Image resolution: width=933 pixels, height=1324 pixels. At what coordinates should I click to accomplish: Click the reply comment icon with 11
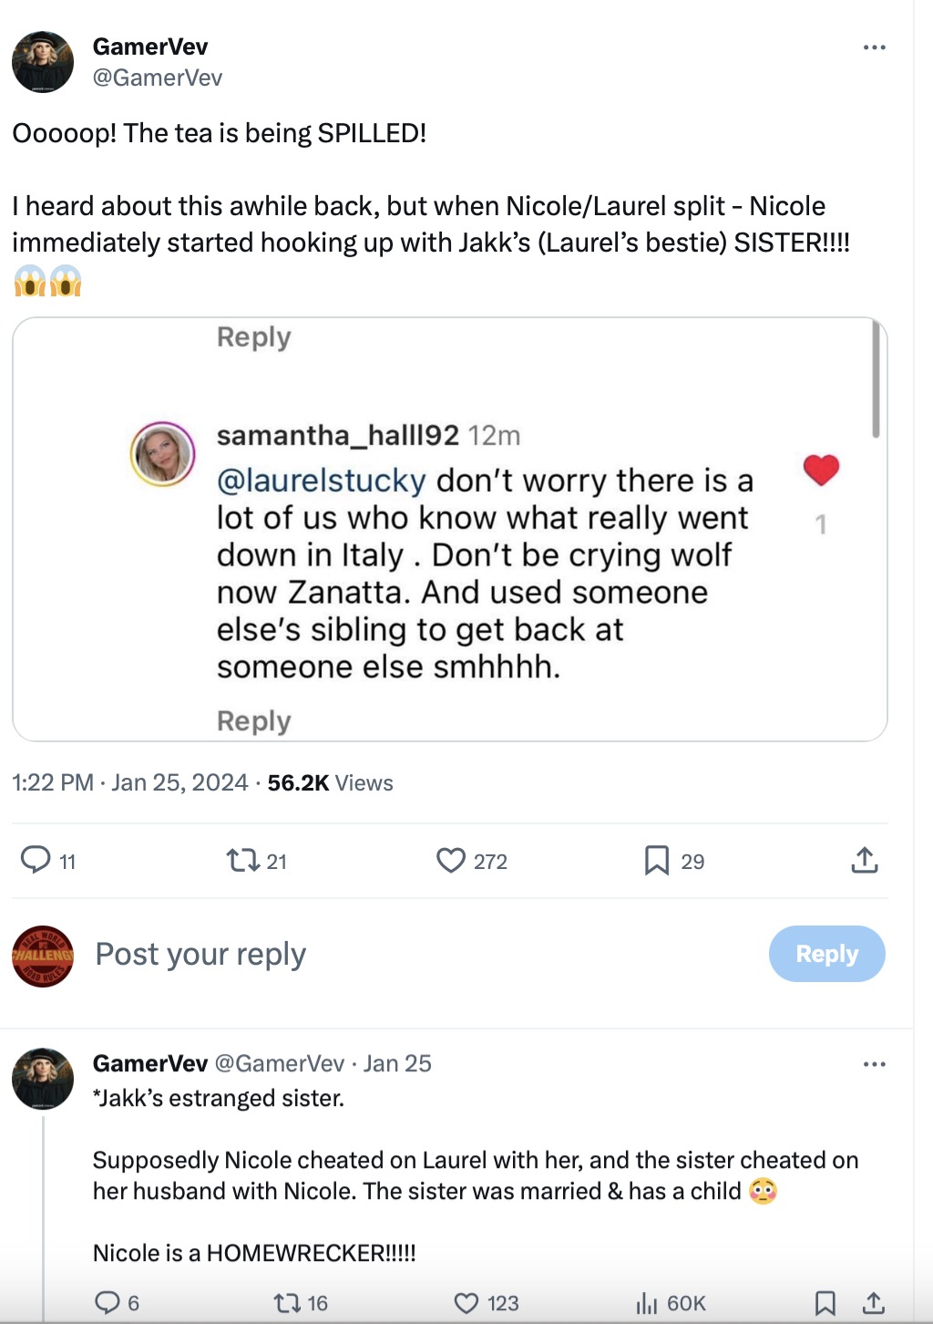[36, 860]
